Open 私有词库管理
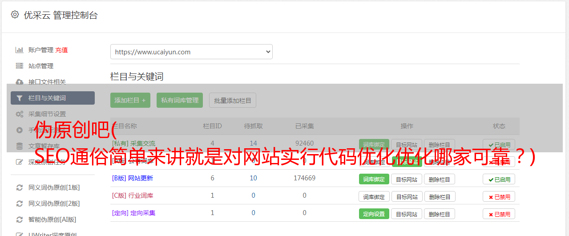This screenshot has height=236, width=569. 180,100
